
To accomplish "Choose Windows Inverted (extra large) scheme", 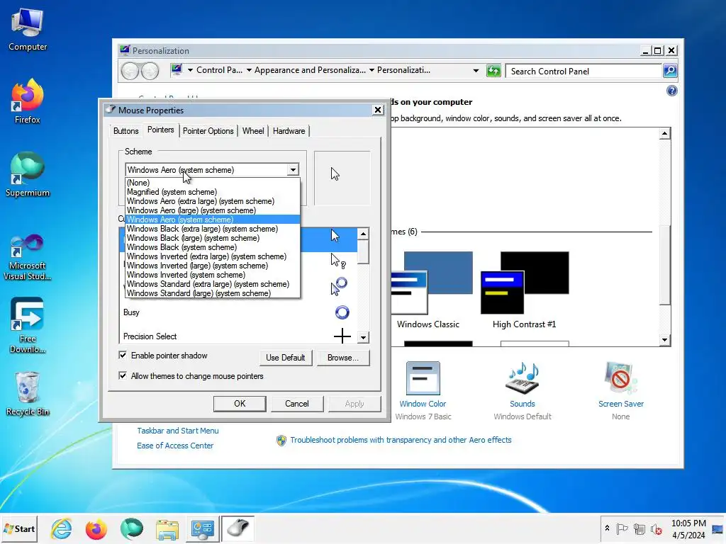I will (x=213, y=256).
